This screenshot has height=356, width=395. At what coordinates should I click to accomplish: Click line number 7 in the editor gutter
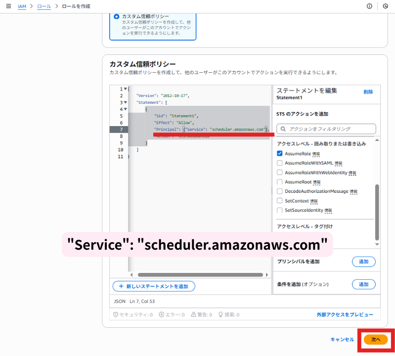coord(121,130)
